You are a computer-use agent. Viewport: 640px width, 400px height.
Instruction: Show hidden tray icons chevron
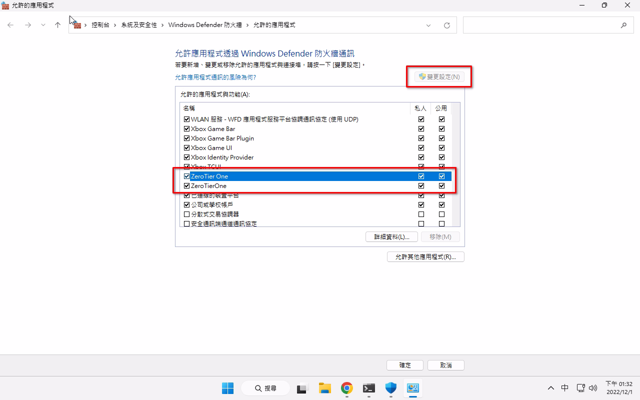point(551,388)
